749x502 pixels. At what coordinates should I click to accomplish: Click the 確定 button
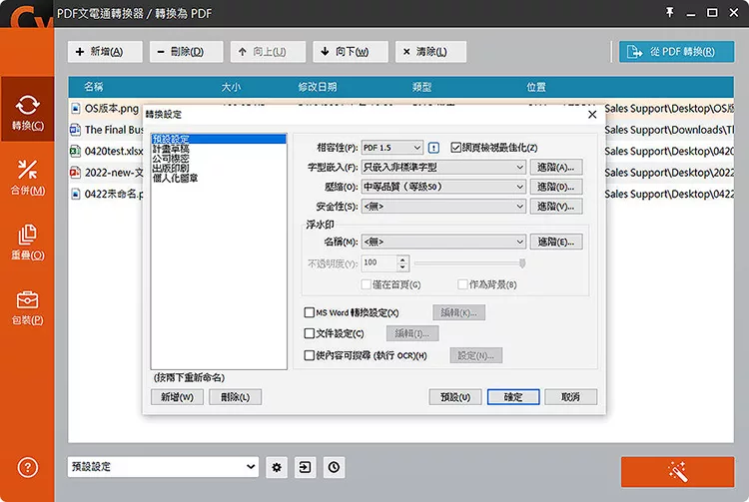click(513, 397)
